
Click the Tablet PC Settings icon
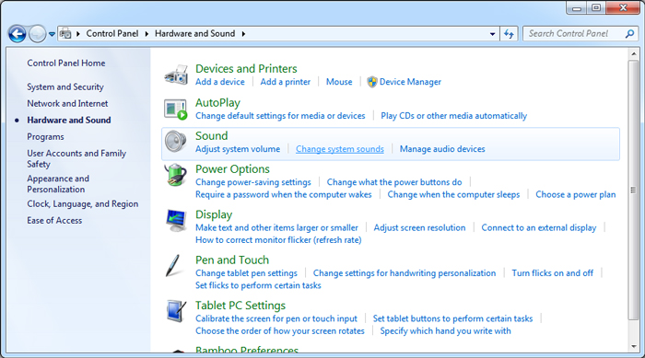176,311
